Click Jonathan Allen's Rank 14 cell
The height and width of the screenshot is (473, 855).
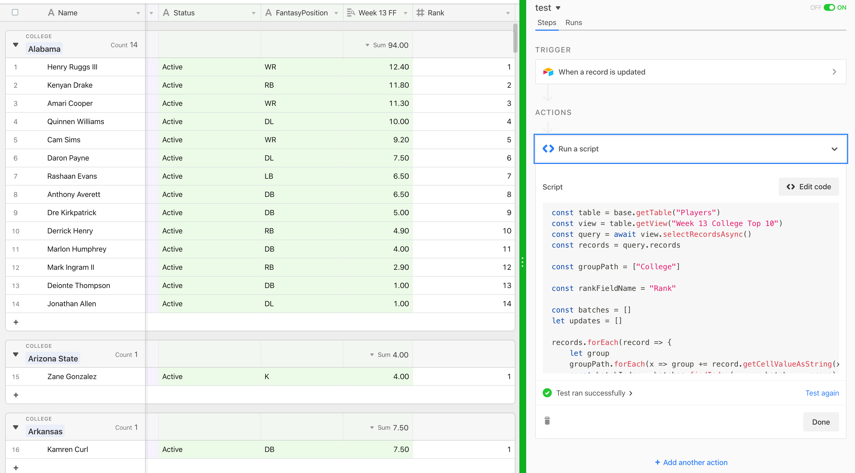pos(464,304)
